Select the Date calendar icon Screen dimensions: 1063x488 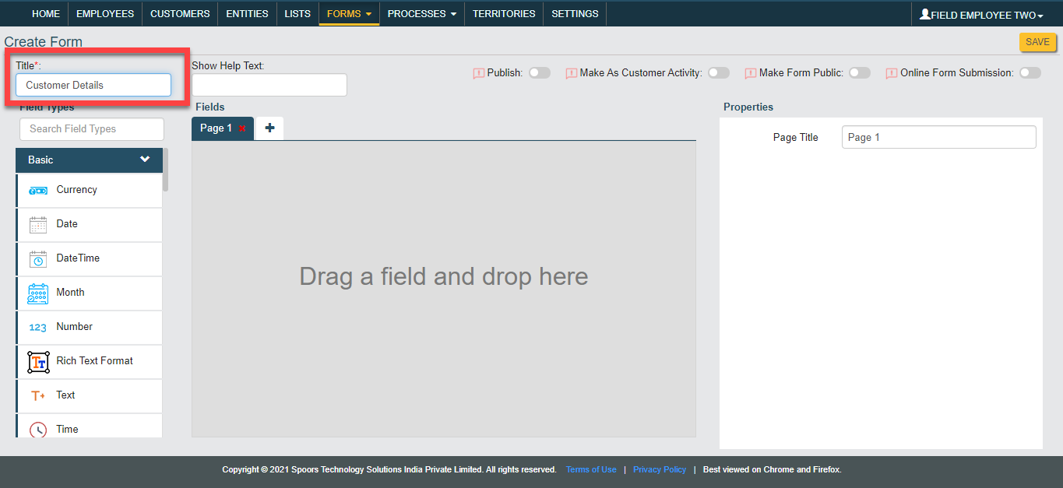coord(38,225)
